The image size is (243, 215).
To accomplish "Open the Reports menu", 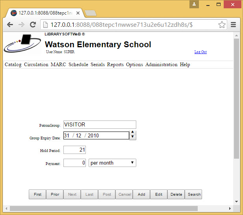I will click(115, 65).
